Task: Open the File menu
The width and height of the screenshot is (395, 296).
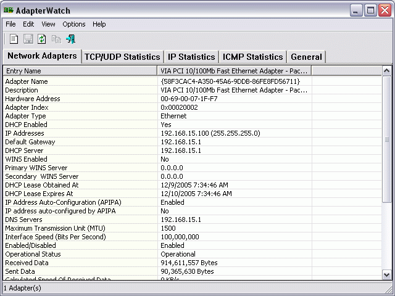Action: click(10, 24)
